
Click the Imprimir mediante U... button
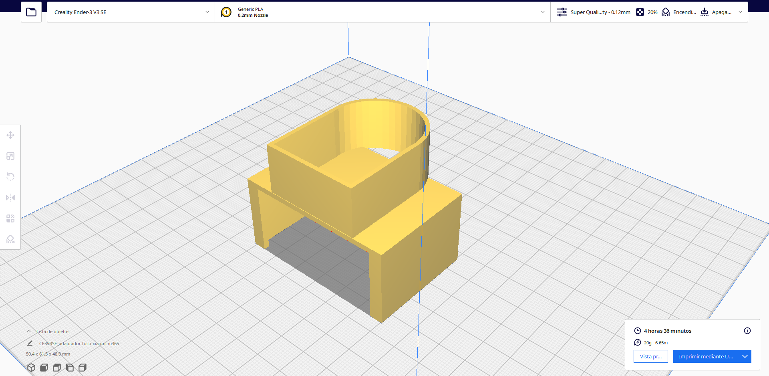coord(706,356)
